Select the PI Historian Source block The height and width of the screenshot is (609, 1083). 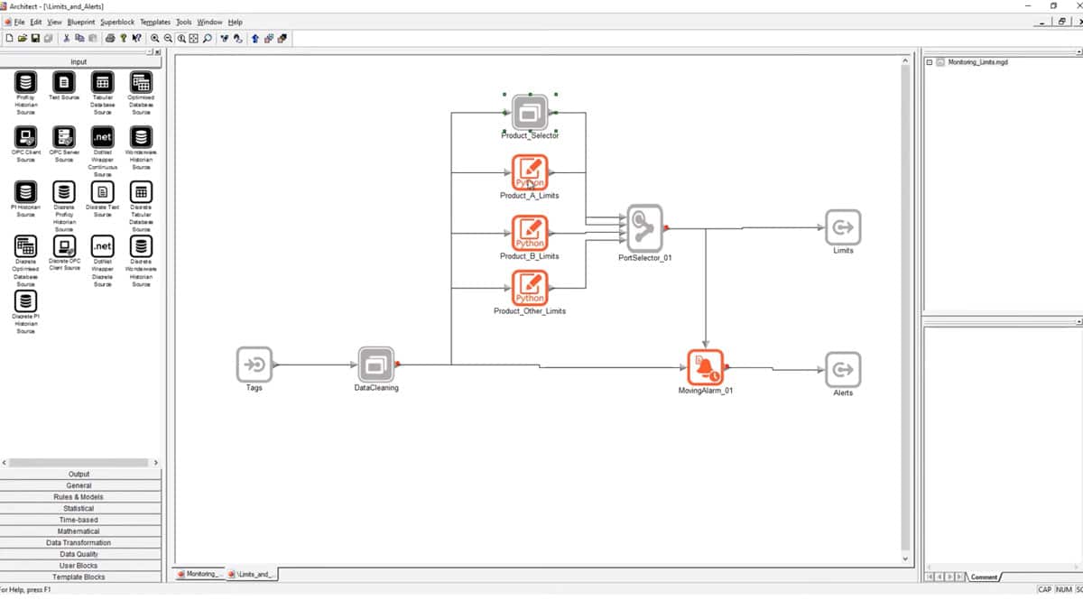click(25, 191)
